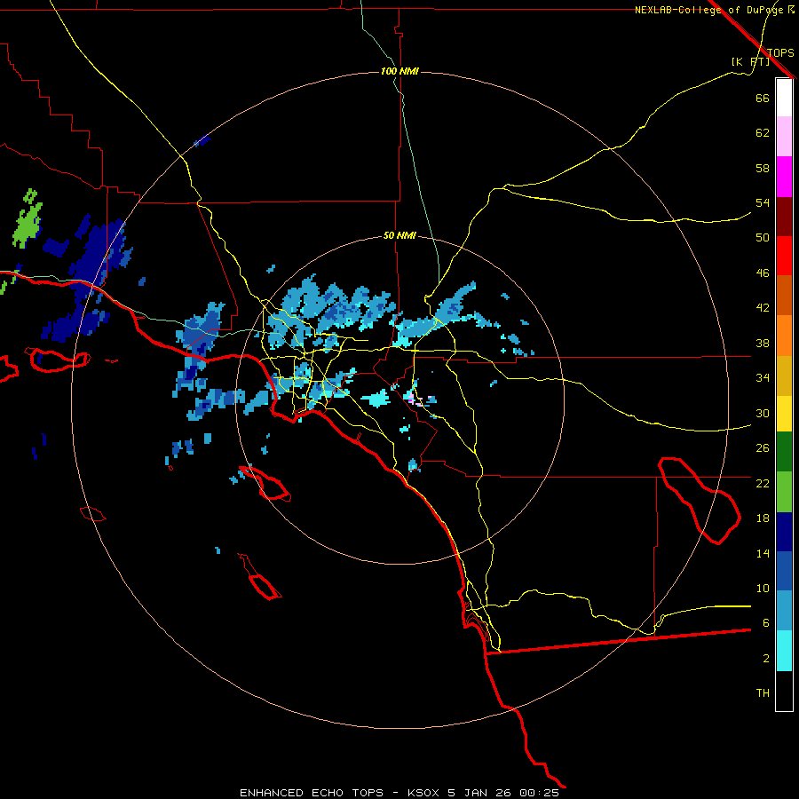Click the TOPS legend title

click(x=780, y=52)
